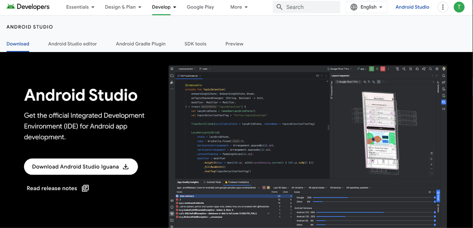The width and height of the screenshot is (473, 228).
Task: Open the All signal states filter dropdown
Action: [x=318, y=187]
